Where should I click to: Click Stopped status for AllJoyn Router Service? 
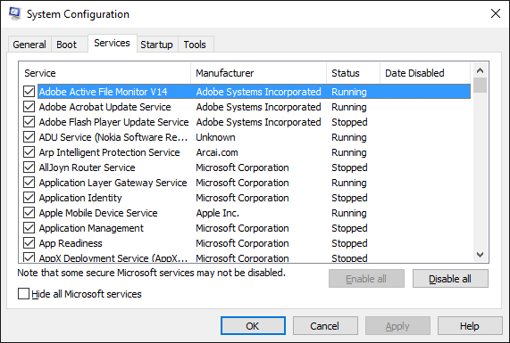pos(349,167)
